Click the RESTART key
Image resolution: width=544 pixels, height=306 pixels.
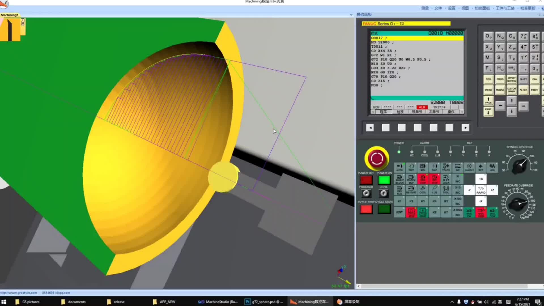tap(411, 190)
